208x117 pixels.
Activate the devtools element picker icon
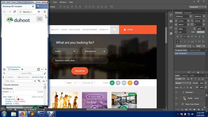pyautogui.click(x=4, y=69)
